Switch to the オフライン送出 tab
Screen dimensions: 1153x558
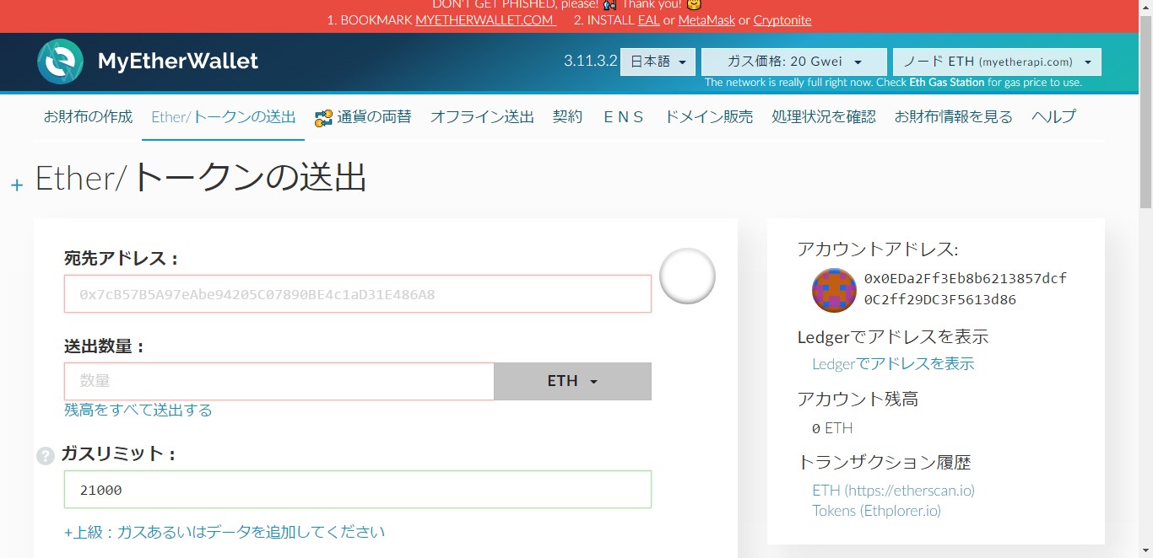pos(482,117)
